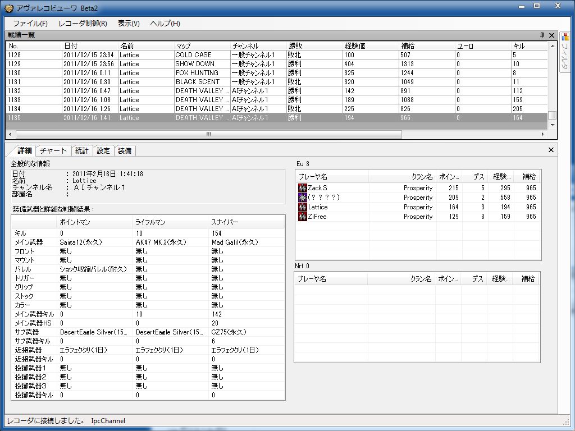Pin the 戦績一覧 panel
Image resolution: width=575 pixels, height=431 pixels.
[542, 35]
